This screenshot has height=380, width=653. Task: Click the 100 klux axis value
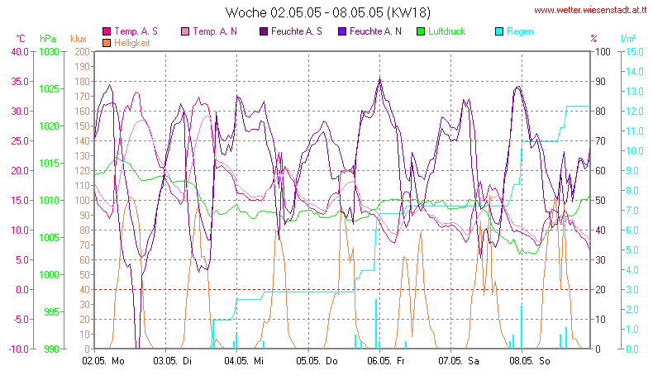pyautogui.click(x=82, y=201)
